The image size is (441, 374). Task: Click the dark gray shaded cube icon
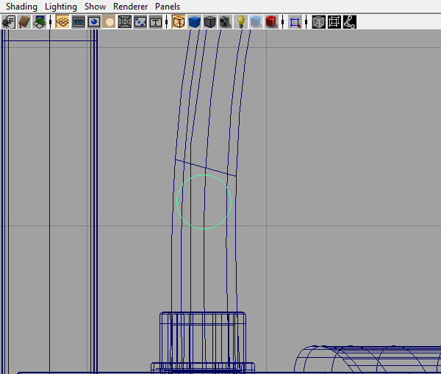tap(209, 22)
